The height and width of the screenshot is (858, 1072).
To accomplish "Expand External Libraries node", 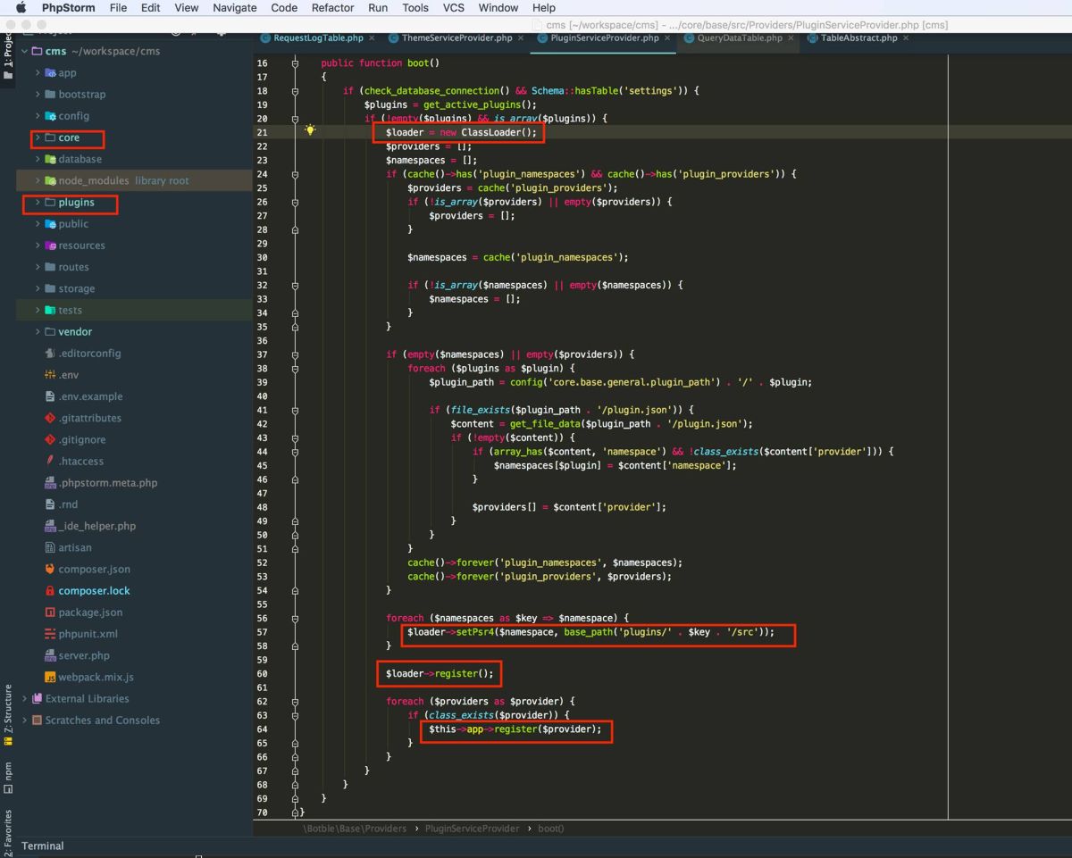I will click(24, 699).
